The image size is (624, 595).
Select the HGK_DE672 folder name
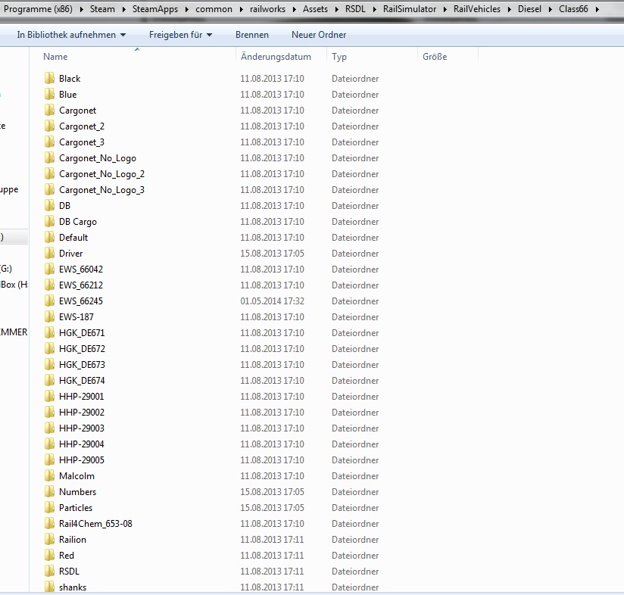click(x=82, y=349)
